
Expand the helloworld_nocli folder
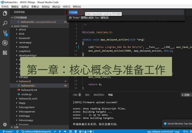(28, 99)
